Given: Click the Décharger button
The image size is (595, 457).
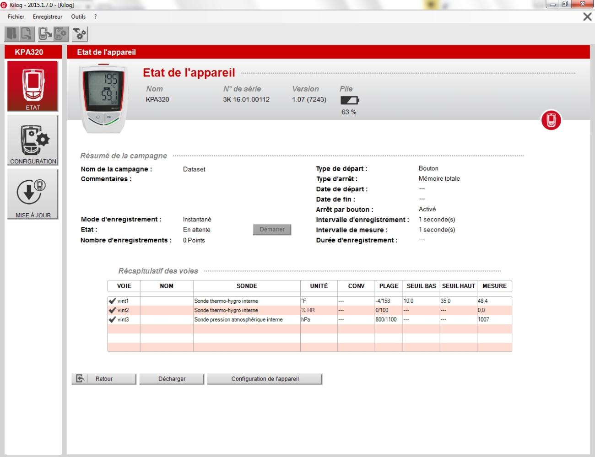Looking at the screenshot, I should click(x=172, y=379).
